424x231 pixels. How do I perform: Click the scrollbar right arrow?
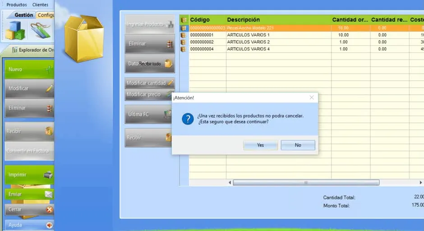pos(420,183)
